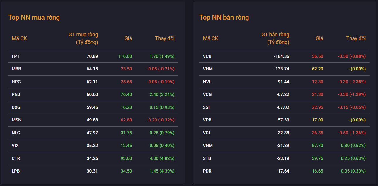Click DXG net buy value 59.46
This screenshot has height=186, width=378.
[x=92, y=107]
